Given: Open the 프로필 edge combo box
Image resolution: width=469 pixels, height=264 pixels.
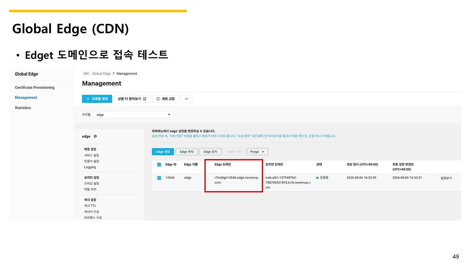Looking at the screenshot, I should pyautogui.click(x=133, y=115).
